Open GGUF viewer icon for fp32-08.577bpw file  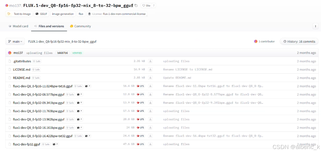(80, 94)
